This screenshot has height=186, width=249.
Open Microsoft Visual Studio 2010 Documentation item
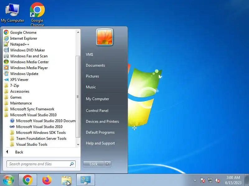point(43,121)
